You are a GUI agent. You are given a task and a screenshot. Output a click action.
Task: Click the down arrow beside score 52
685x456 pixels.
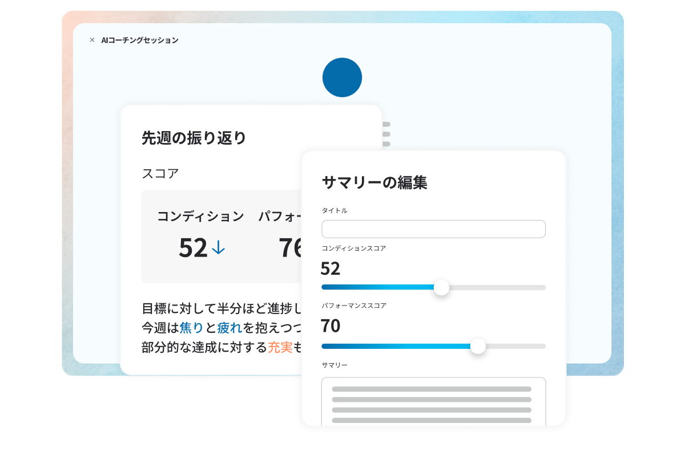click(x=219, y=247)
